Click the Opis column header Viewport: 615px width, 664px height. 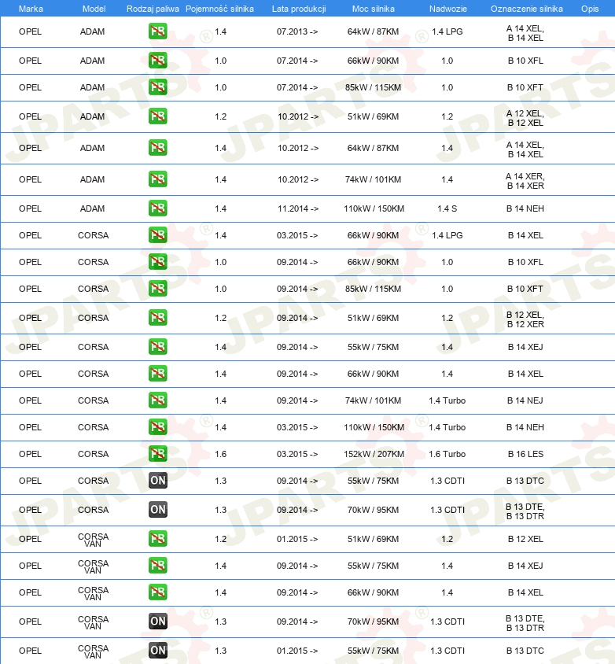coord(590,9)
